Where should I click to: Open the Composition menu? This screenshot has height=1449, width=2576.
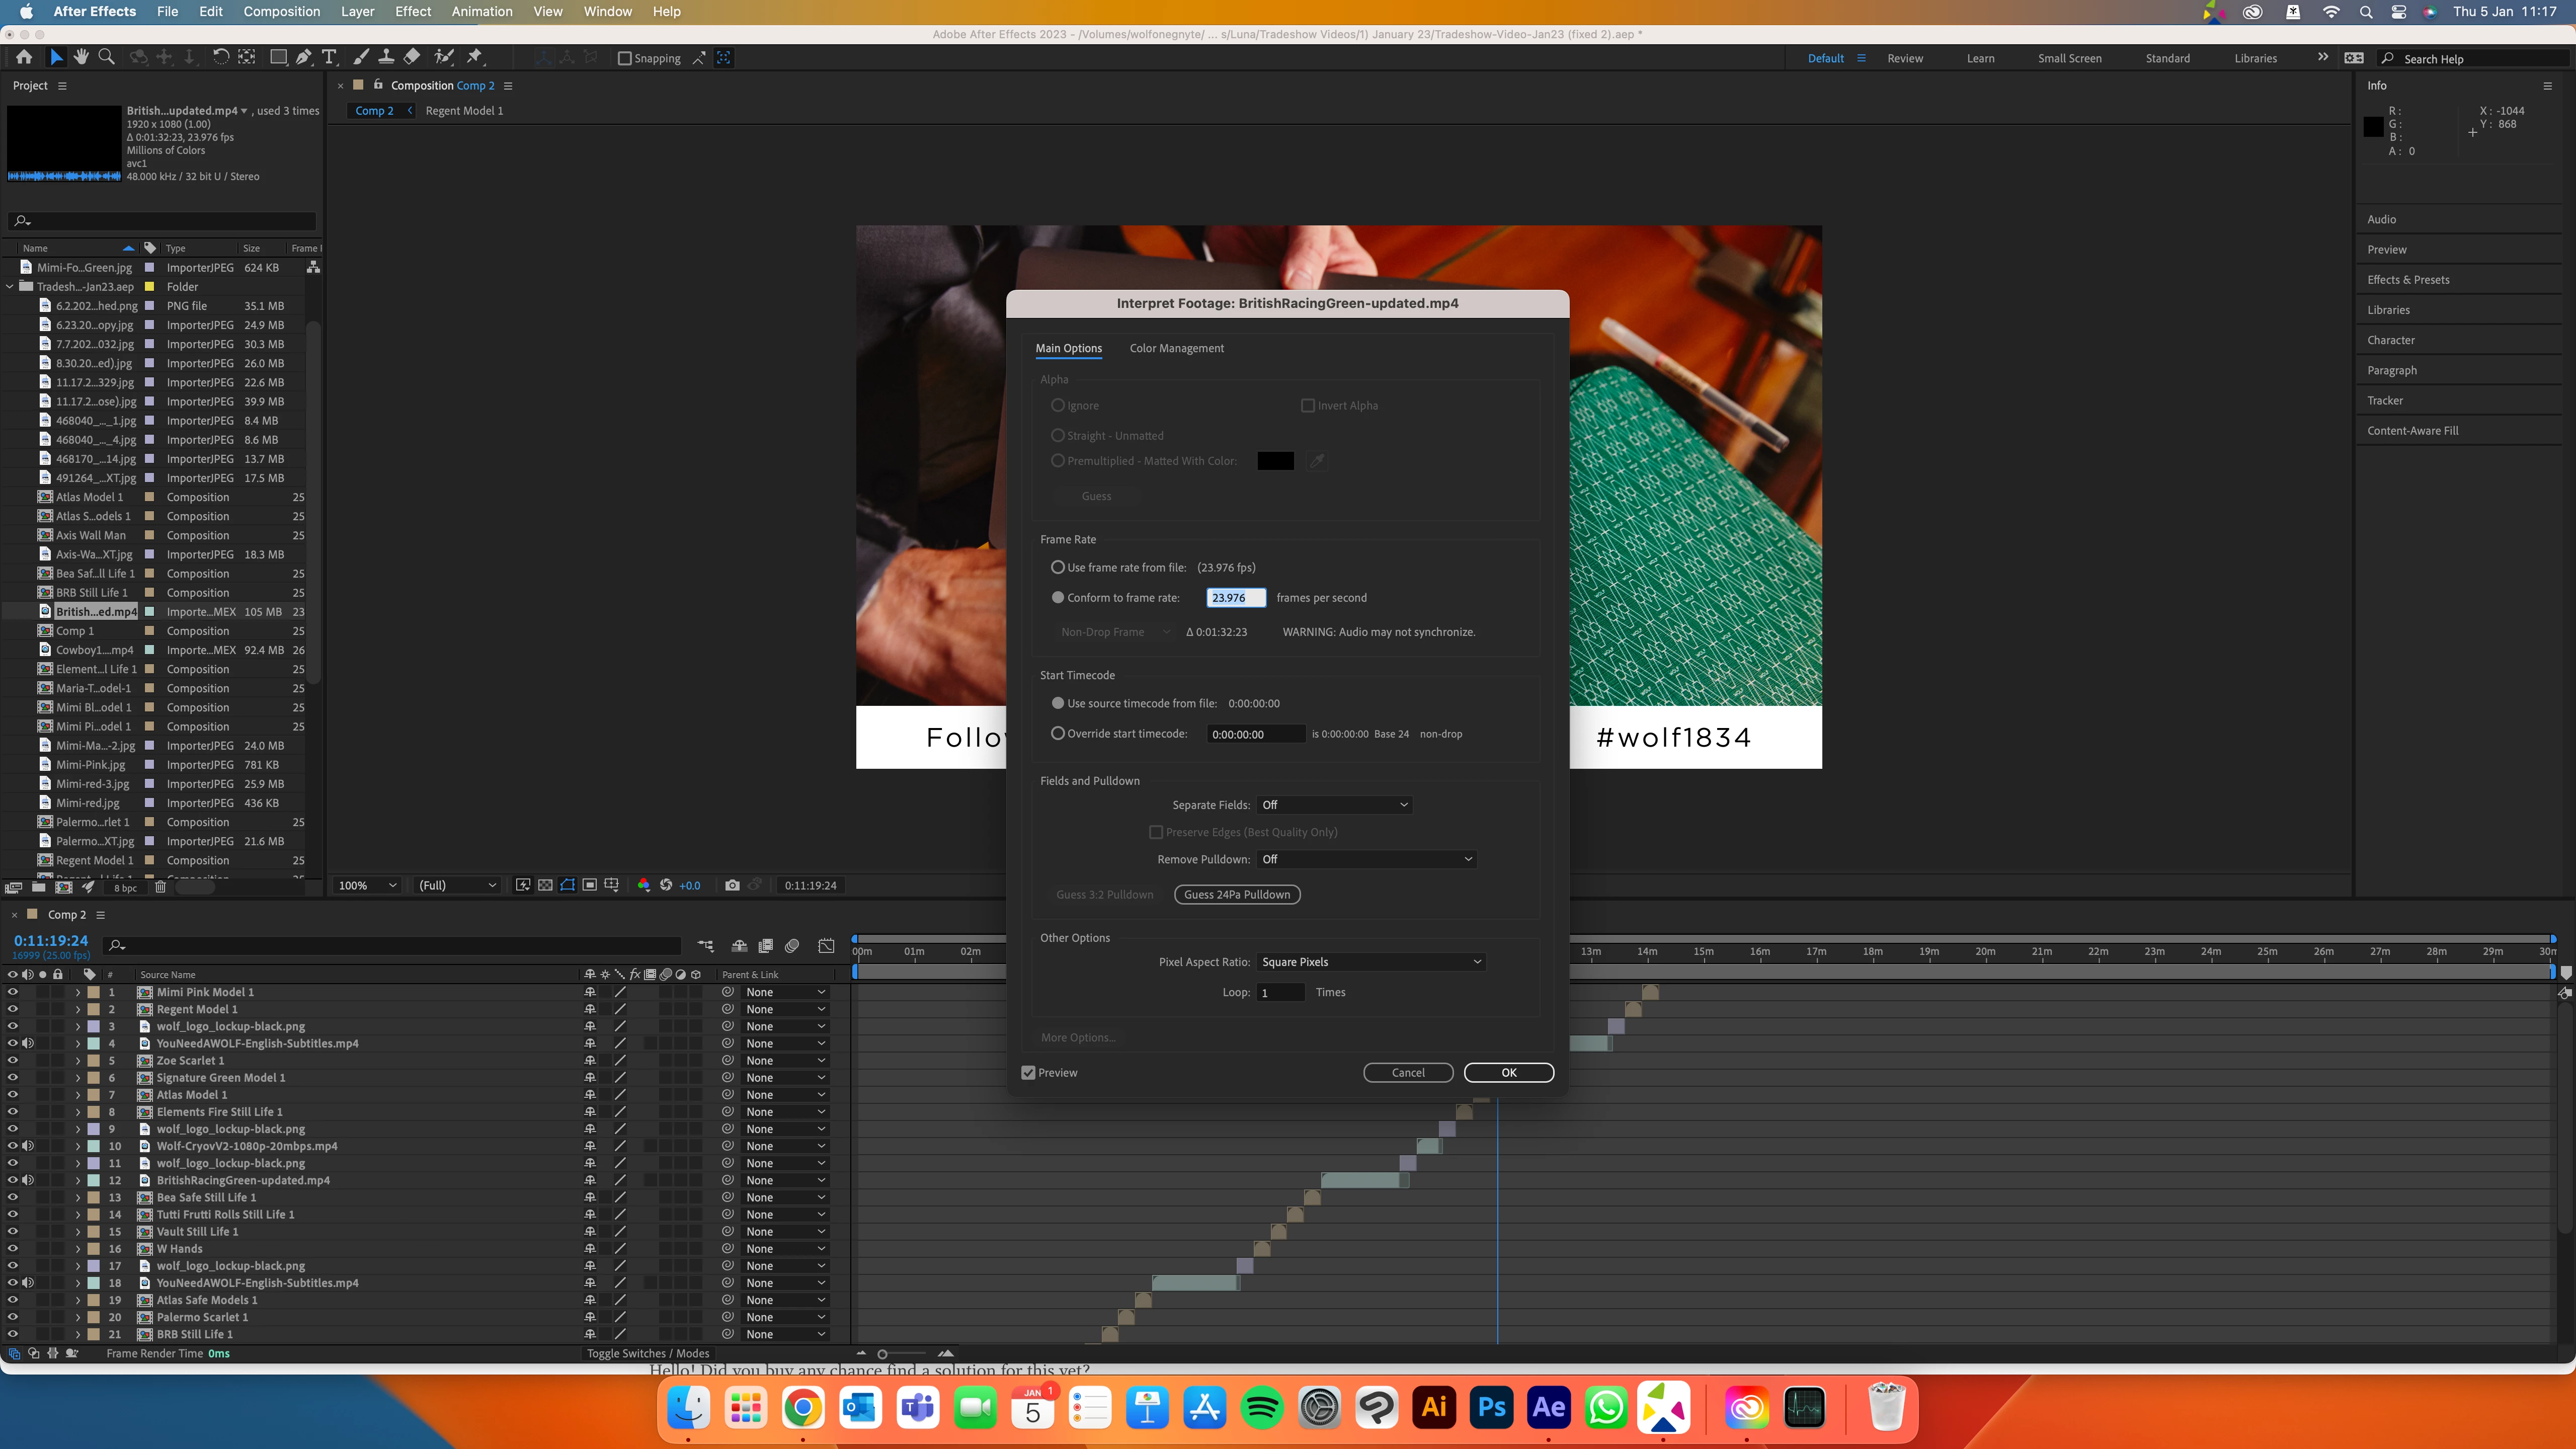[x=281, y=11]
